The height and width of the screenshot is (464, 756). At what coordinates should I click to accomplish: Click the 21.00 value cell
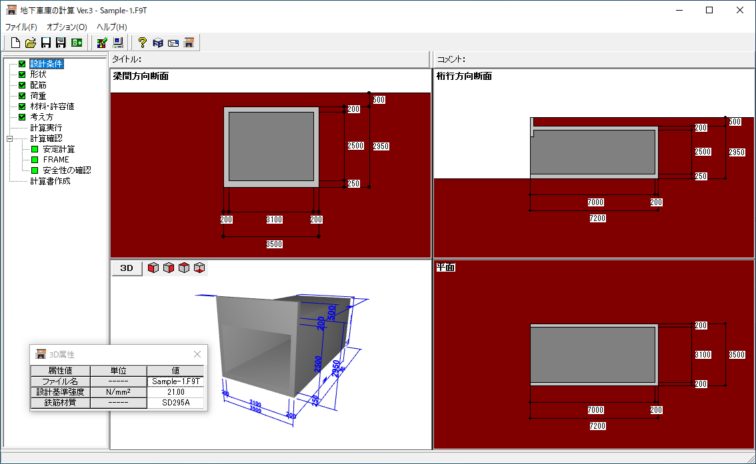[x=175, y=392]
